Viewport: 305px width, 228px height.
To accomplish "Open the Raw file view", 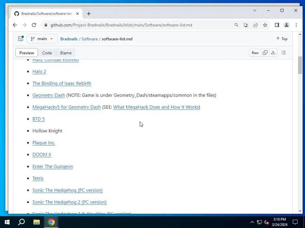I will [x=255, y=53].
